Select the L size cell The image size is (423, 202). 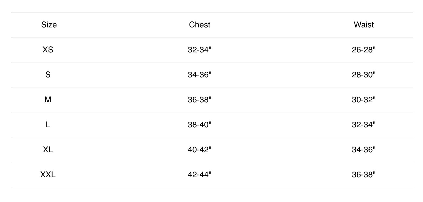[48, 125]
